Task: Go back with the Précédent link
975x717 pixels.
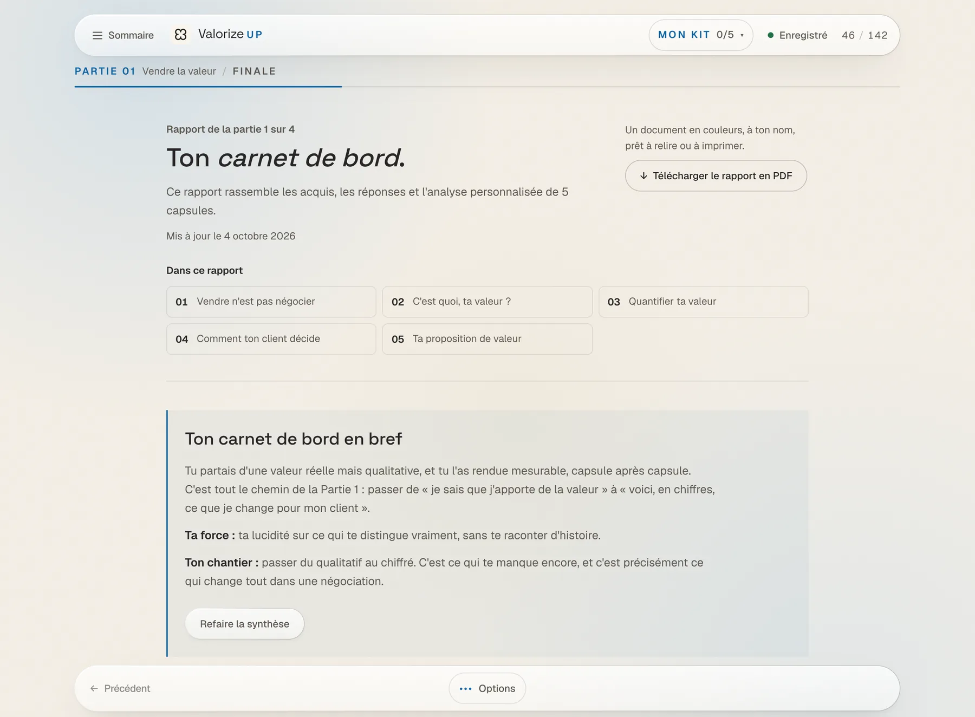Action: click(x=120, y=688)
